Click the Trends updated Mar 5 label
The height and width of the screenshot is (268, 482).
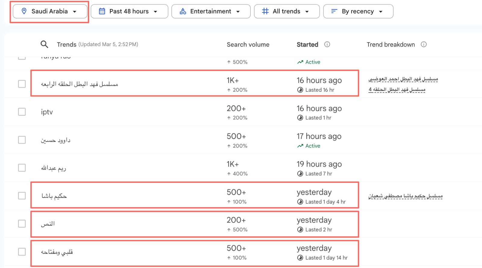click(98, 45)
